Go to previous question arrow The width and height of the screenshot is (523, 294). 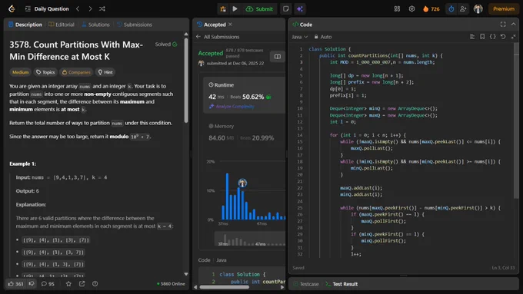click(x=78, y=9)
